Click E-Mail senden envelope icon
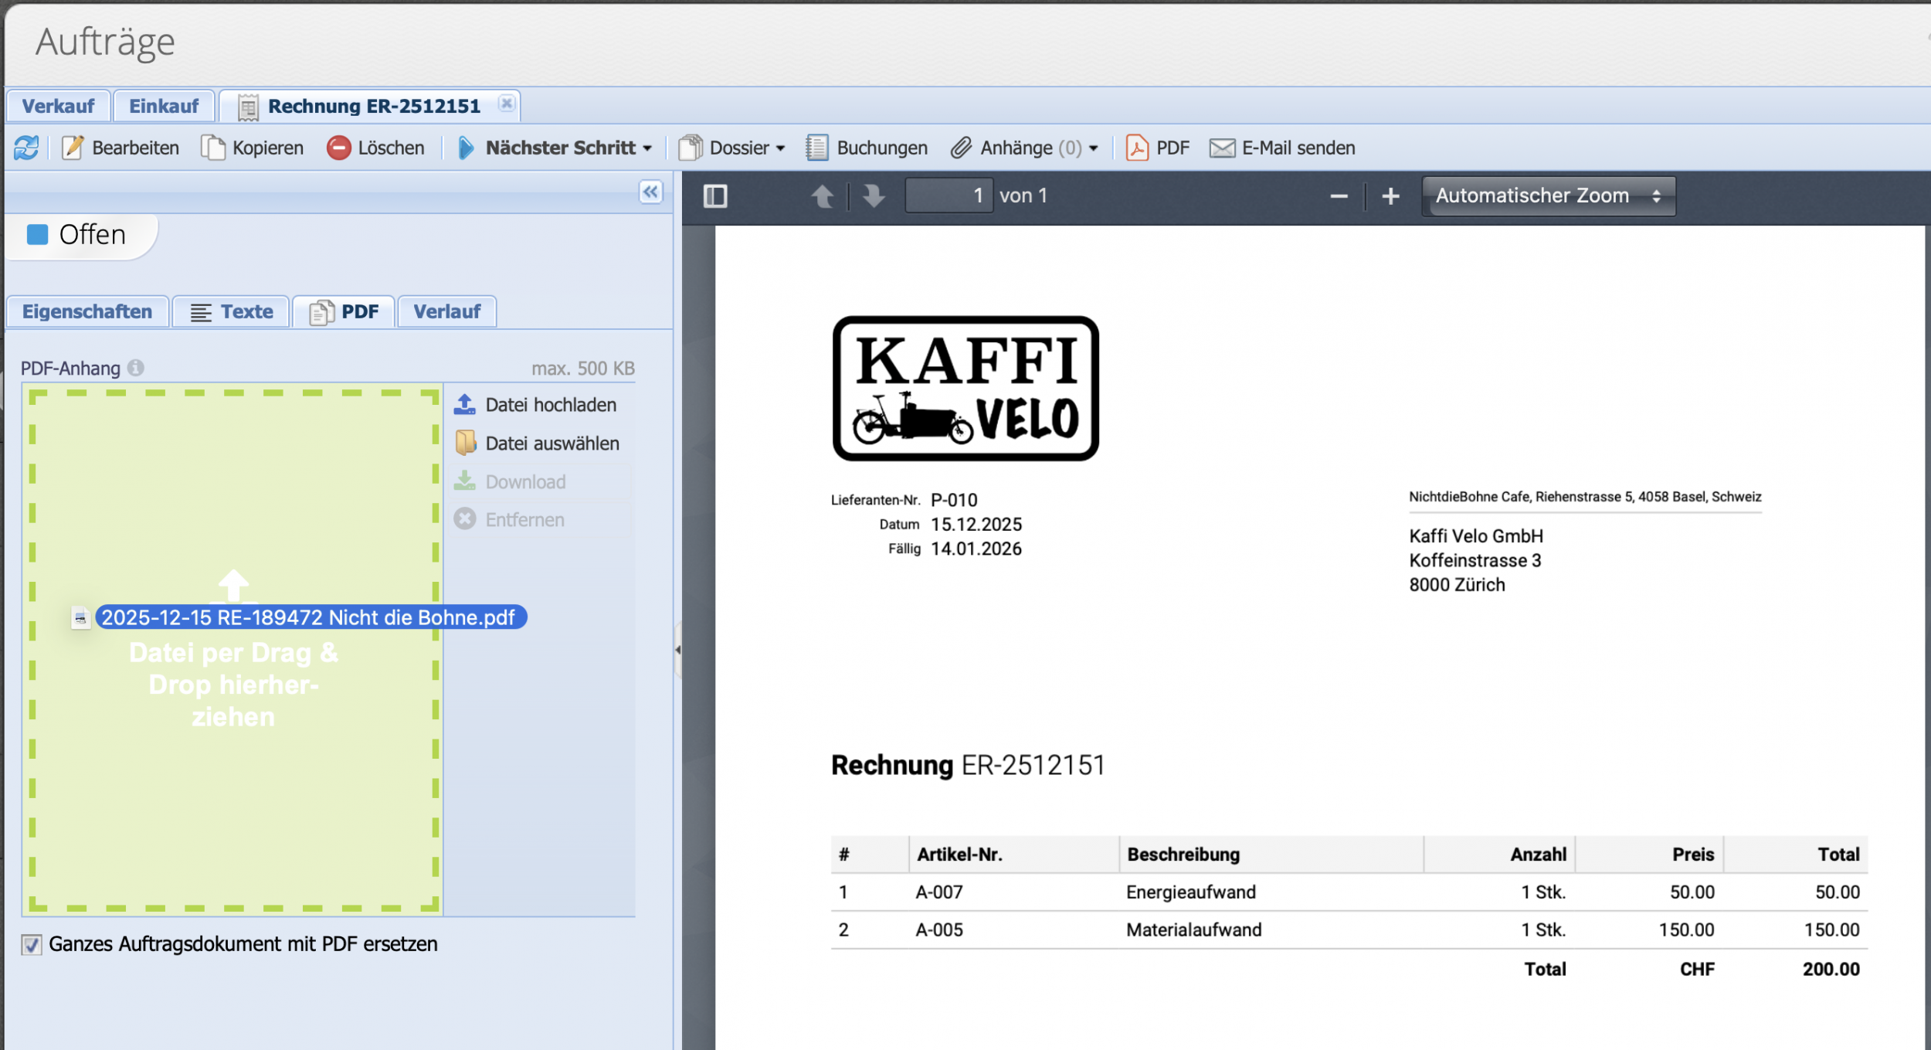 click(1222, 148)
